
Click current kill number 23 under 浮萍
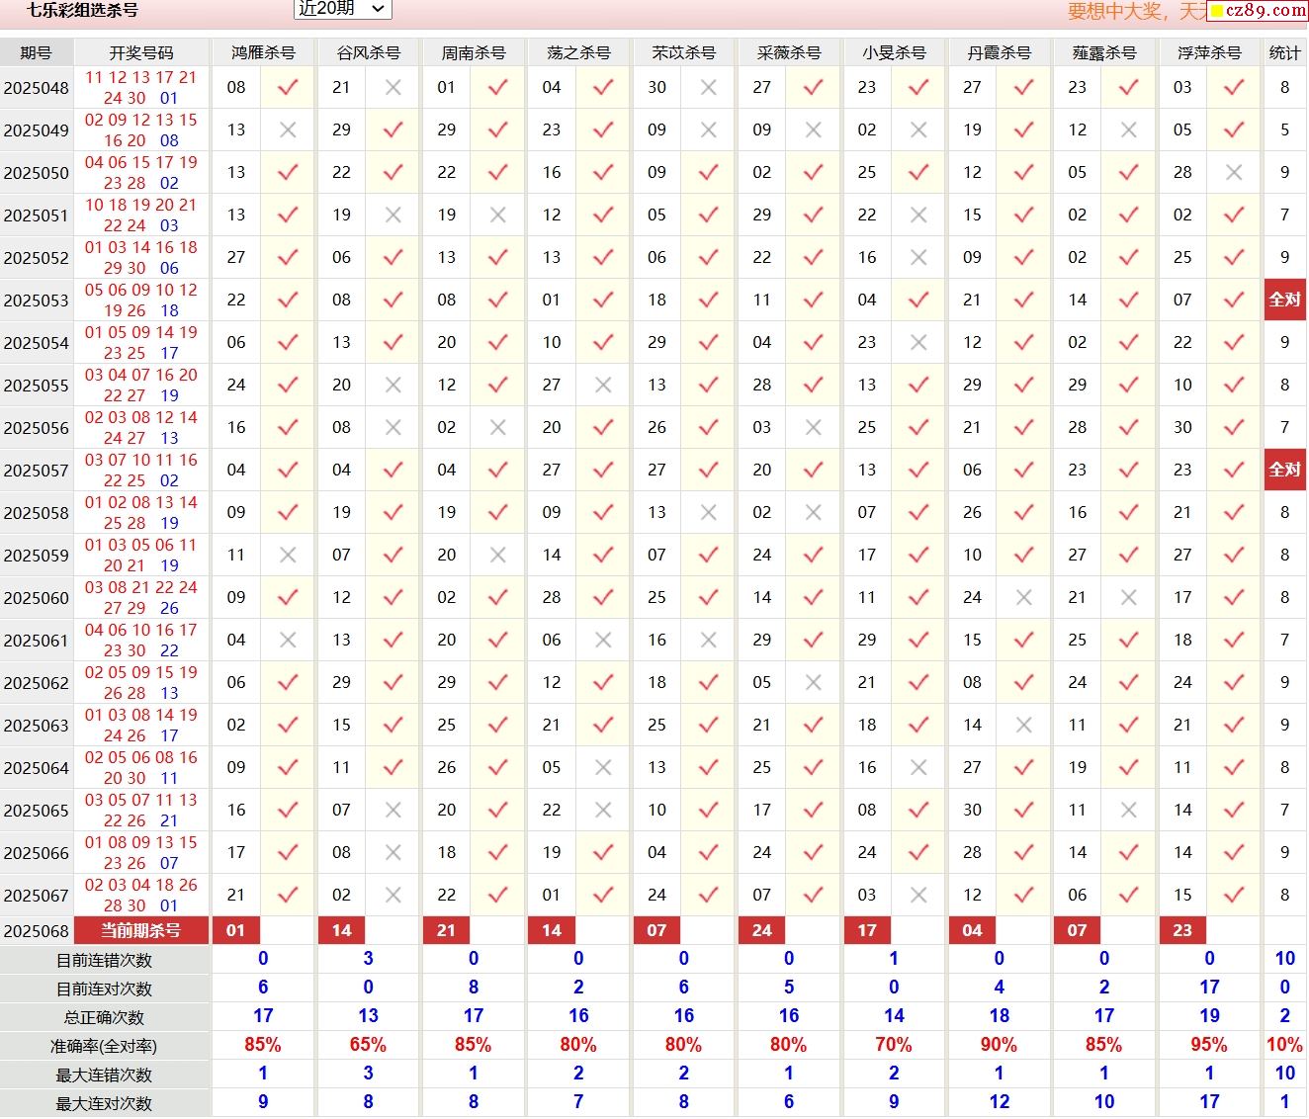pos(1182,930)
